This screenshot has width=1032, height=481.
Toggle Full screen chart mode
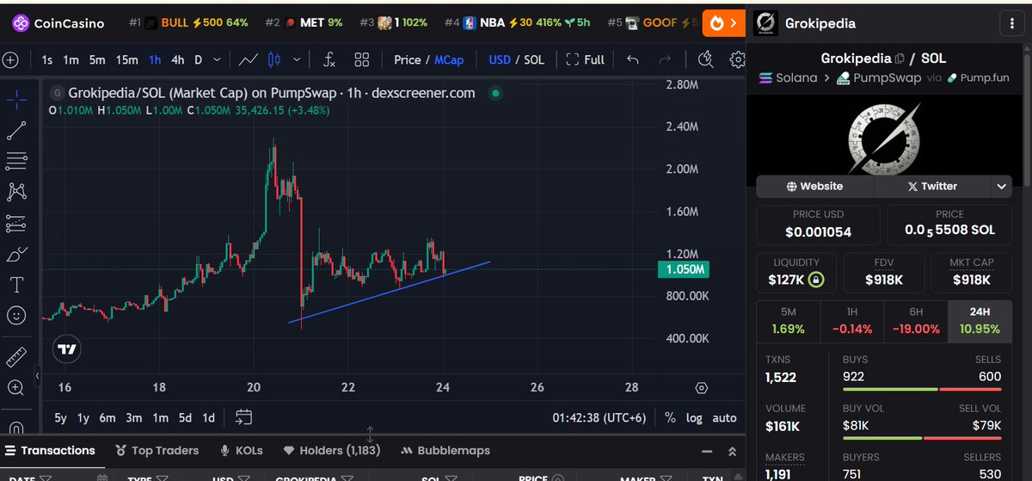pos(585,59)
